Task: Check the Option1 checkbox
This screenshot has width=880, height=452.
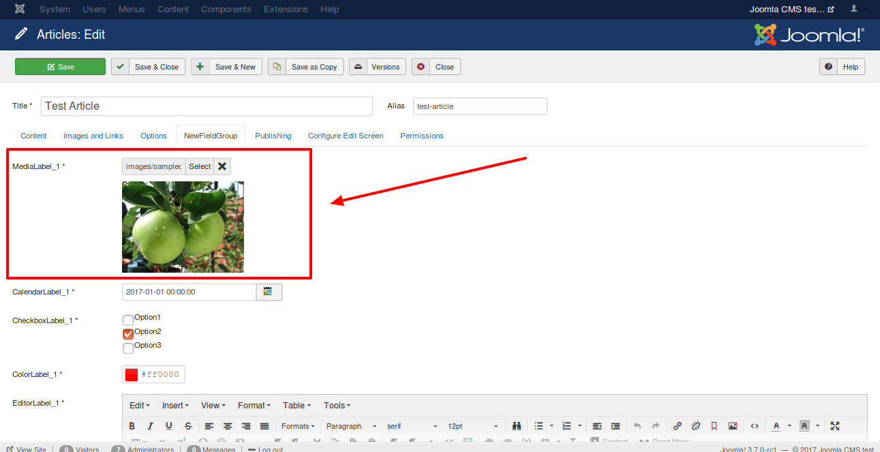Action: point(128,320)
